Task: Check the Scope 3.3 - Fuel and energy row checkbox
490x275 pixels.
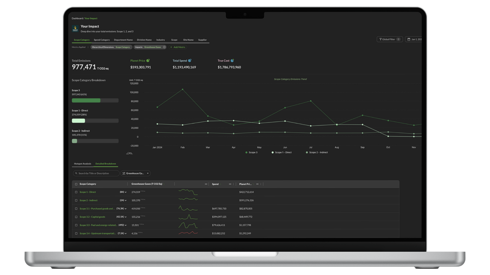Action: (x=76, y=225)
